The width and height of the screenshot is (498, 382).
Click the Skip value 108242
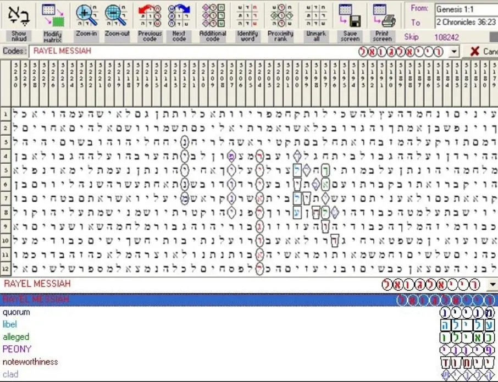pyautogui.click(x=446, y=37)
